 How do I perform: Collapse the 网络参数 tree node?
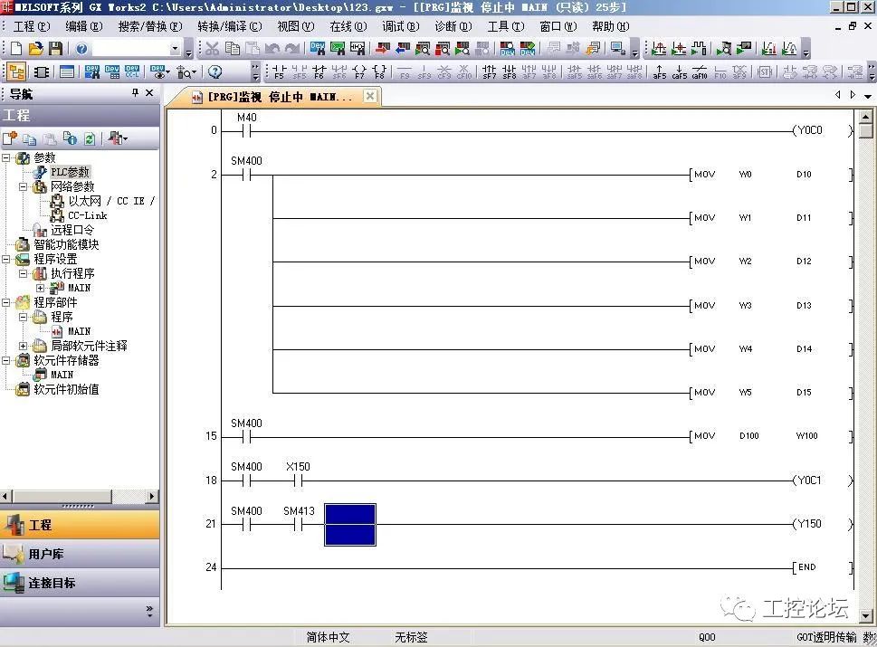coord(23,186)
